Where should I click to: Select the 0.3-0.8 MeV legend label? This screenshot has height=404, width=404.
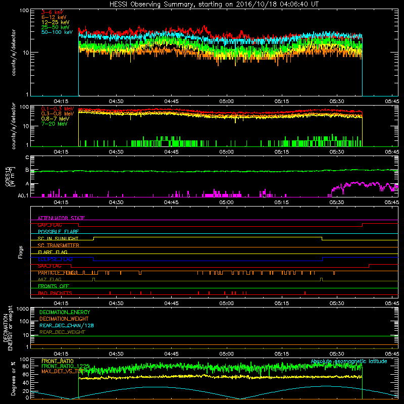coord(58,114)
